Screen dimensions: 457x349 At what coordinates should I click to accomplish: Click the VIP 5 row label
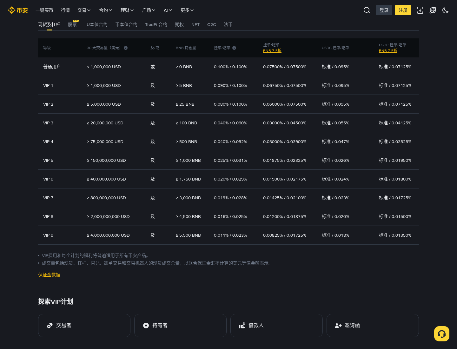(48, 160)
